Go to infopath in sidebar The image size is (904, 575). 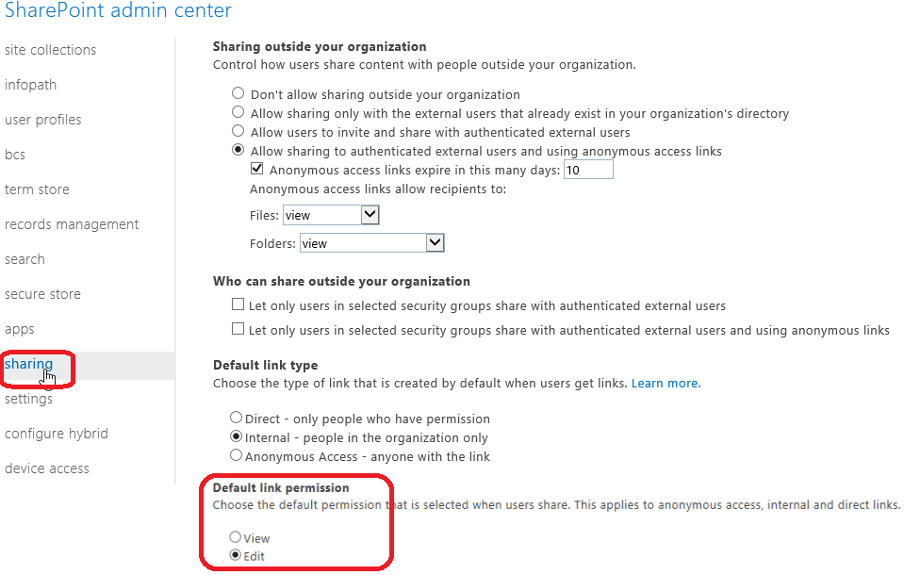pos(30,85)
